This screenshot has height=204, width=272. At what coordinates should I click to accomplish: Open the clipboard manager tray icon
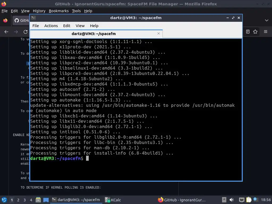click(x=249, y=200)
